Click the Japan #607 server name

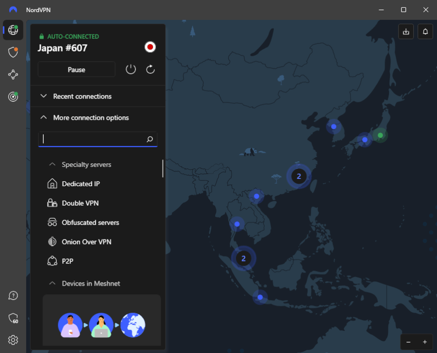[63, 48]
